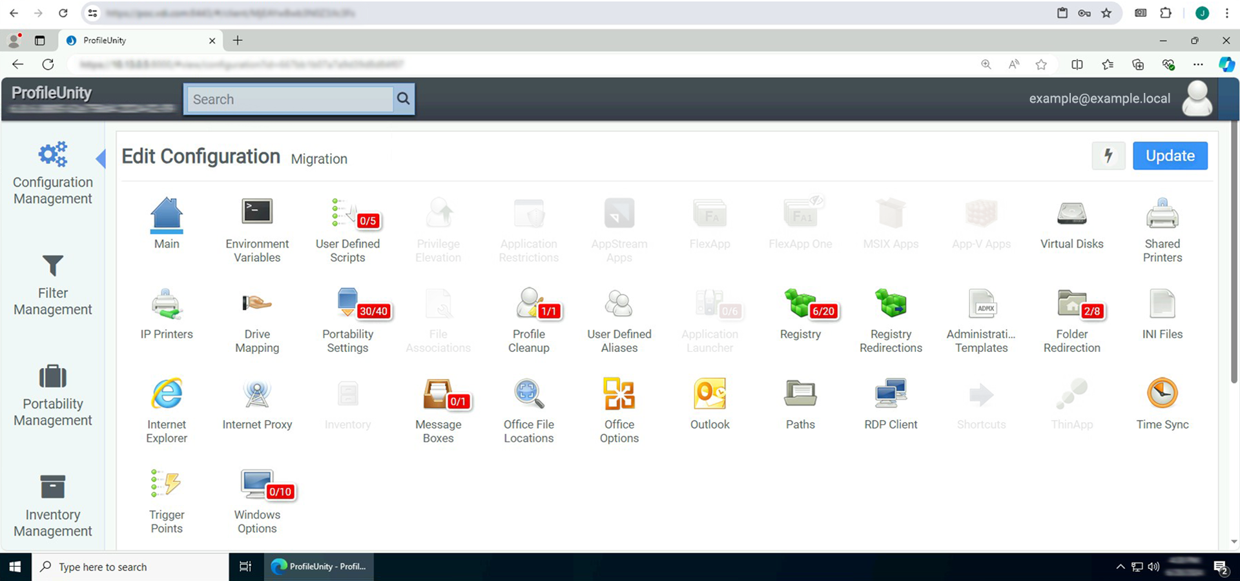
Task: Open Portability Settings module
Action: click(347, 321)
